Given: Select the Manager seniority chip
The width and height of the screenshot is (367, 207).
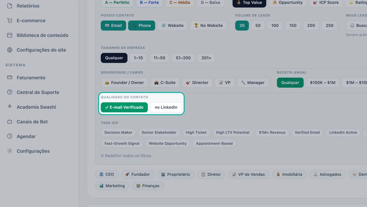Looking at the screenshot, I should point(253,82).
